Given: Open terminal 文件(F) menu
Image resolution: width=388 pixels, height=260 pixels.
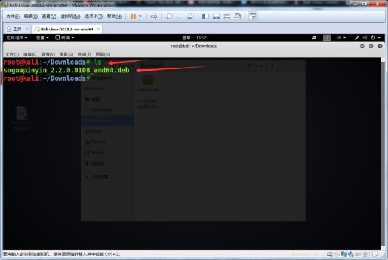Looking at the screenshot, I should pyautogui.click(x=12, y=54).
